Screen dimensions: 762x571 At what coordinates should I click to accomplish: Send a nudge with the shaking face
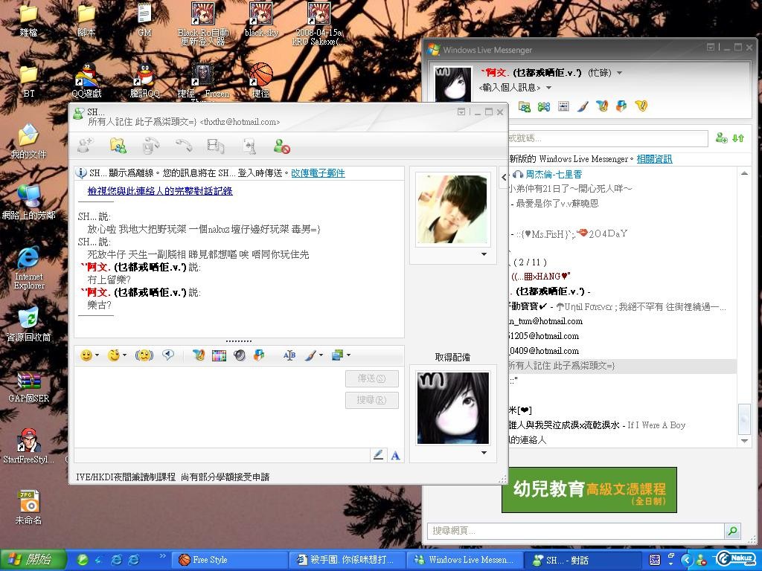pos(144,355)
